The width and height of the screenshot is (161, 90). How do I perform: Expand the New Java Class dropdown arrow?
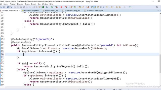77,7
